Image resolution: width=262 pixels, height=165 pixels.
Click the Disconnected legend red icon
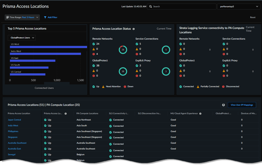pyautogui.click(x=223, y=87)
